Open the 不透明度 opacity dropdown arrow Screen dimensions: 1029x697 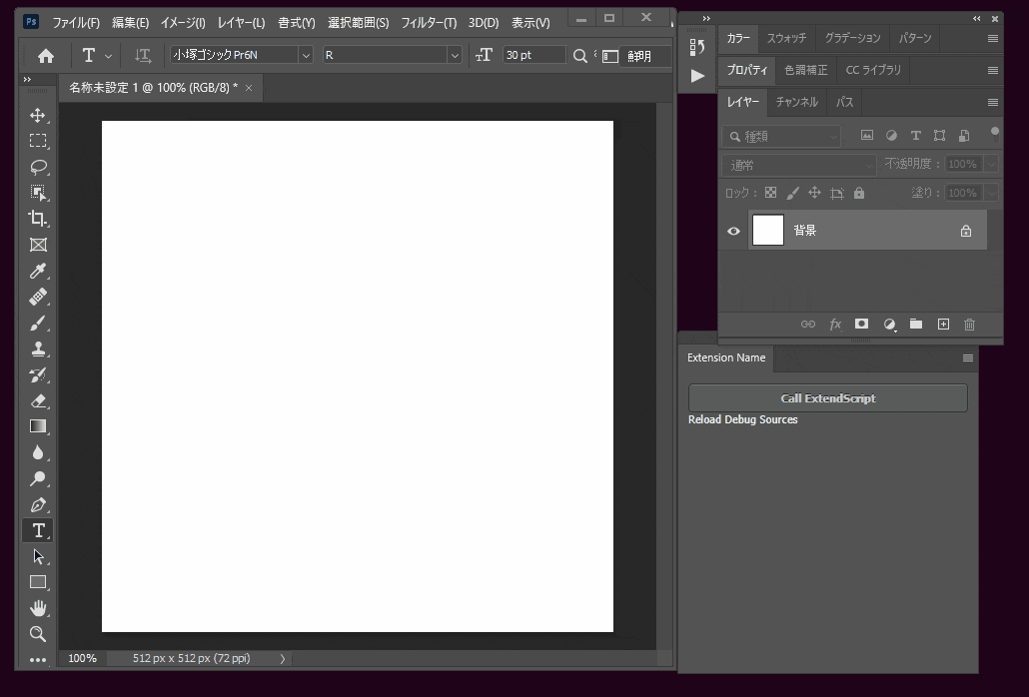point(991,164)
